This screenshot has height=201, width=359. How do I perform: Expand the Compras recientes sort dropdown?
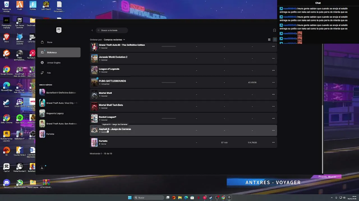[114, 40]
